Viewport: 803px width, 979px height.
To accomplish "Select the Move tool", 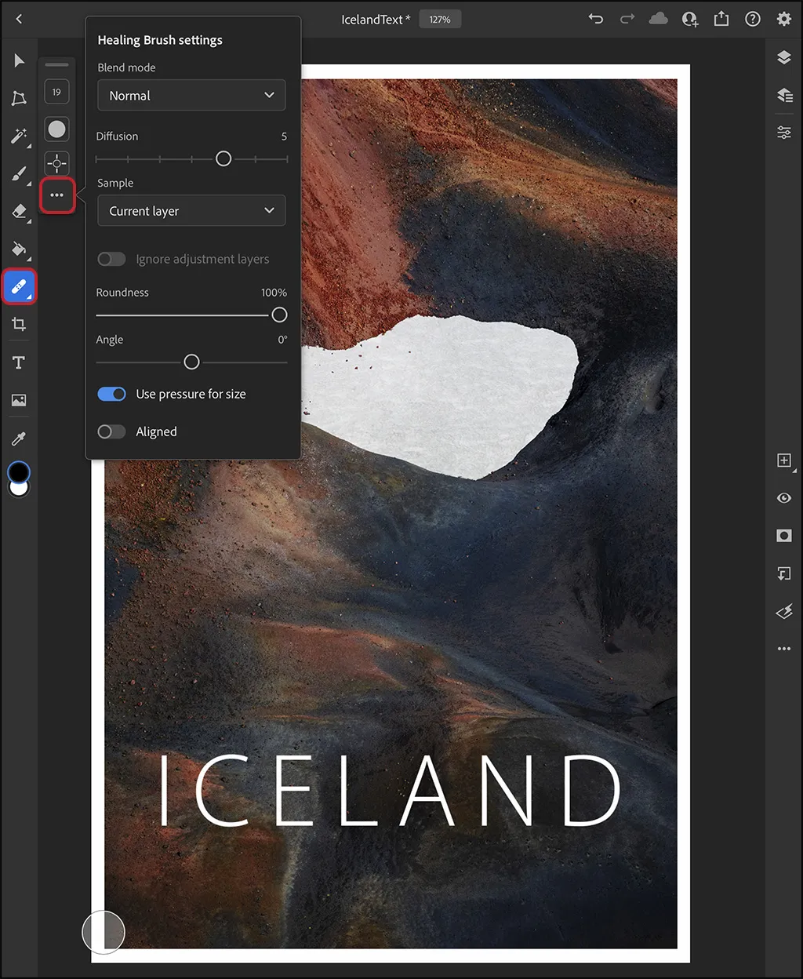I will tap(18, 60).
